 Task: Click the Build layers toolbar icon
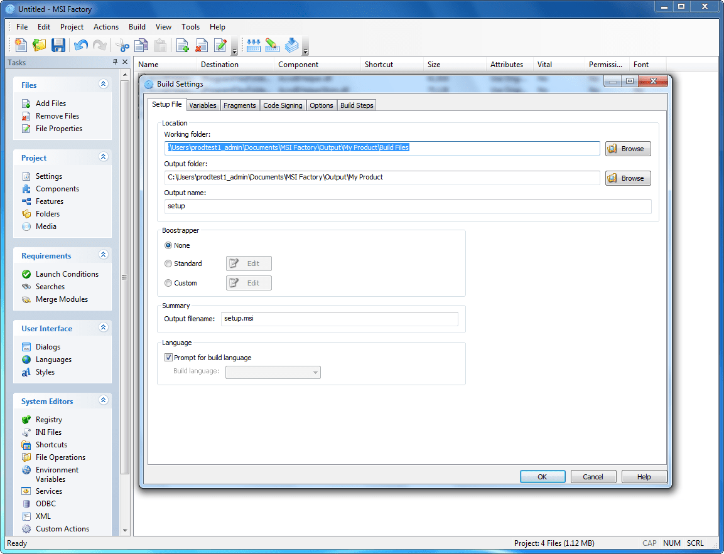click(x=291, y=45)
